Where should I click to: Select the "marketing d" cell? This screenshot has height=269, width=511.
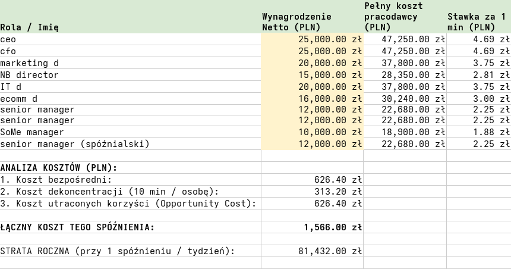click(30, 63)
